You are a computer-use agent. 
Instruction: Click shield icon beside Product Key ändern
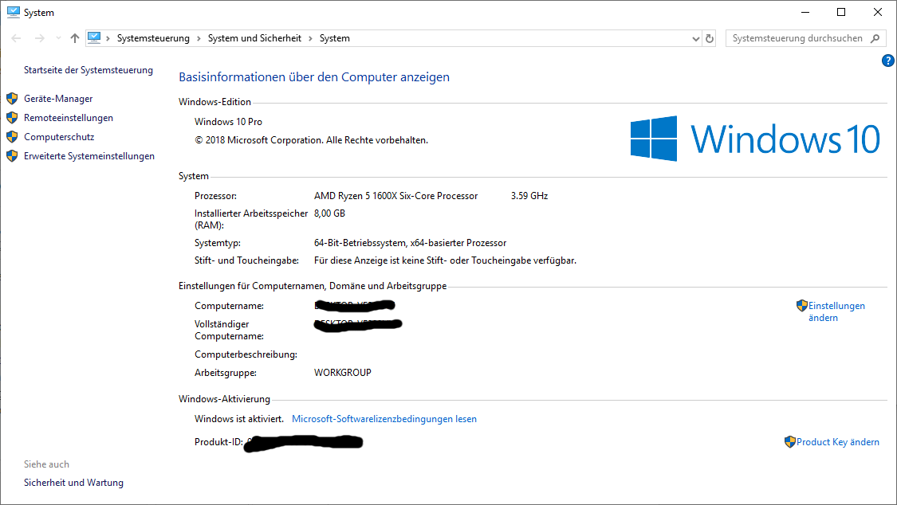tap(790, 441)
